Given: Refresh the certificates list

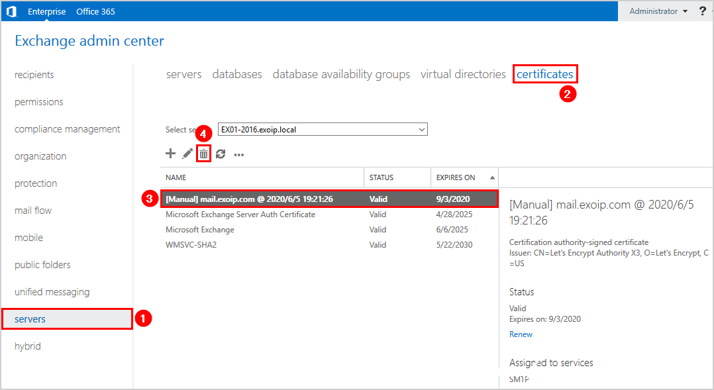Looking at the screenshot, I should [221, 154].
